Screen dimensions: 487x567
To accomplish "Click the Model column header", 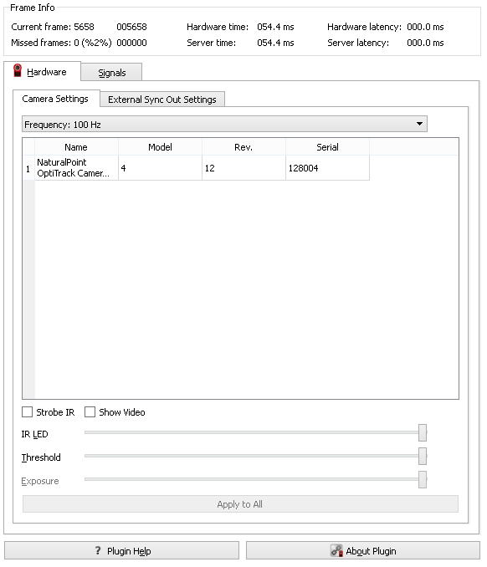I will [x=160, y=147].
